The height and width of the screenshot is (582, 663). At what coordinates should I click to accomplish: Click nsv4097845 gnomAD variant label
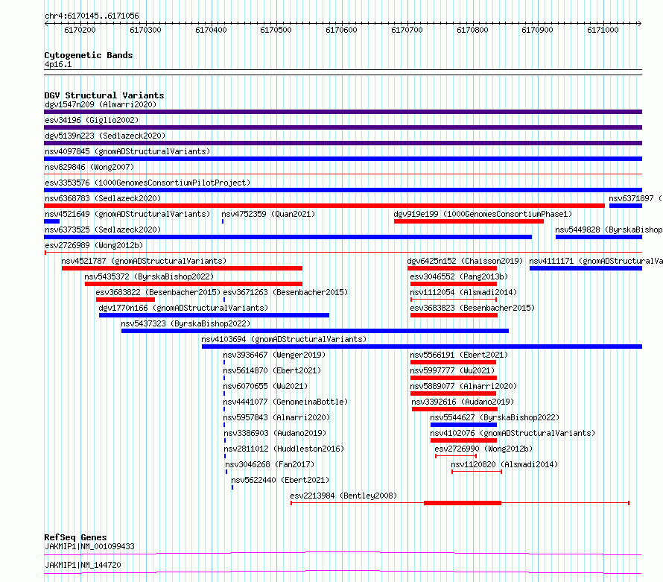[127, 151]
